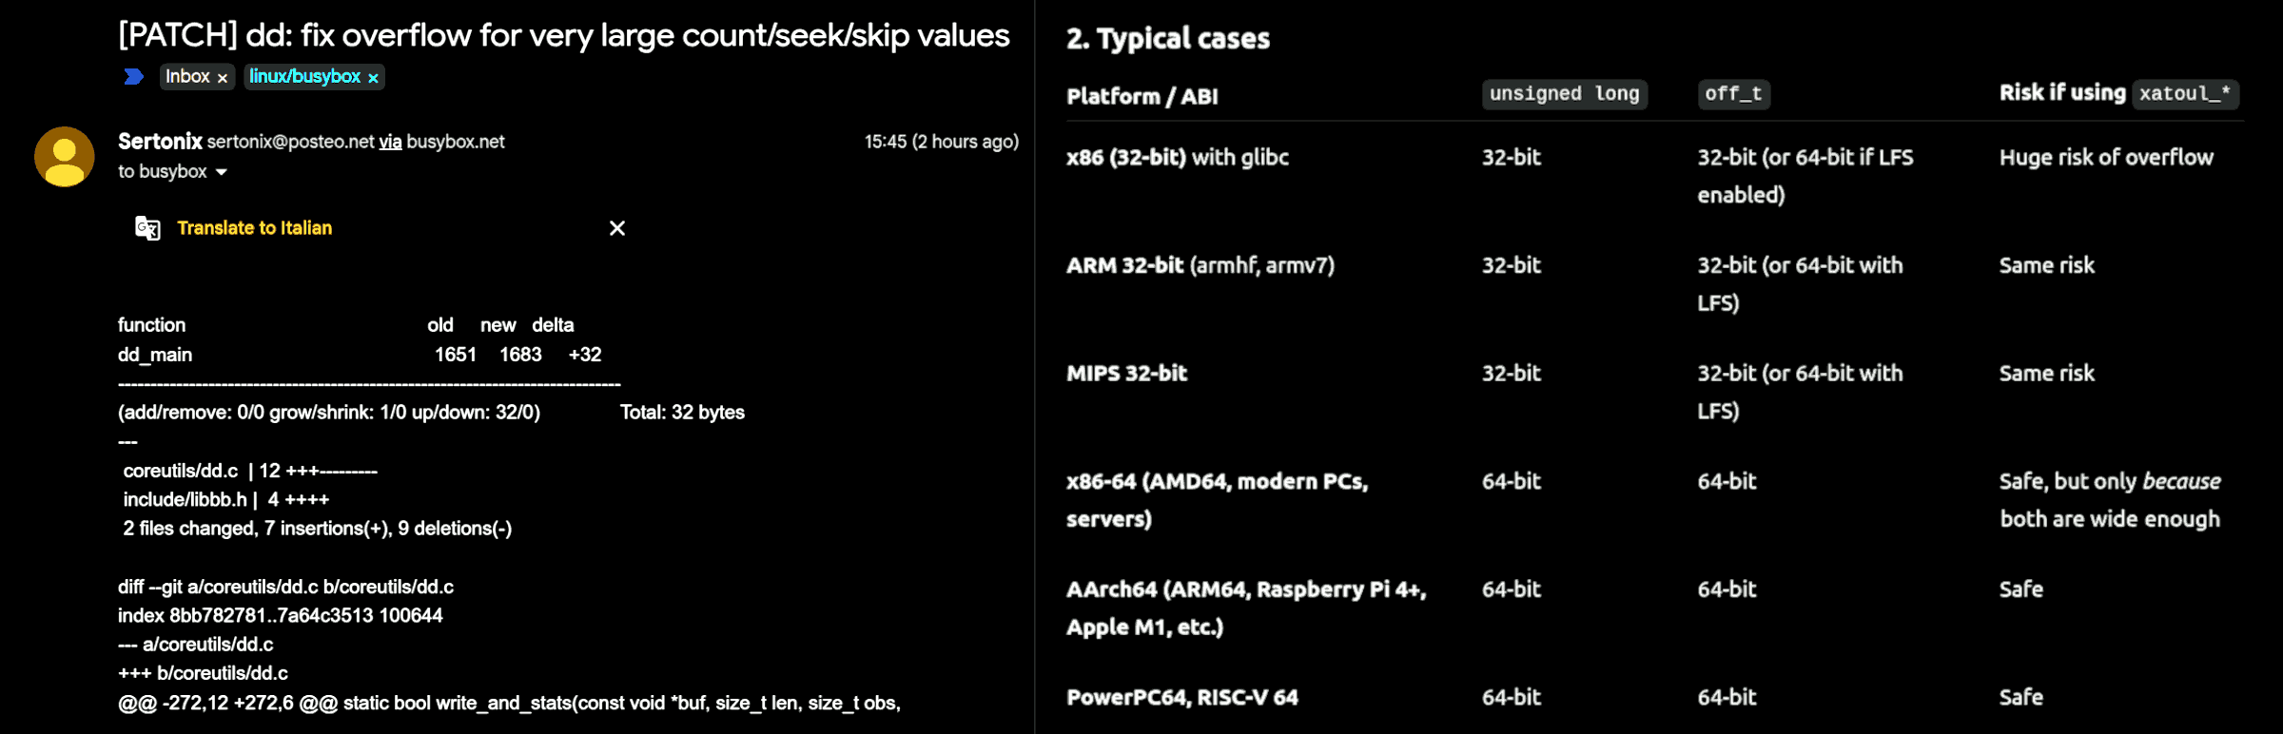The width and height of the screenshot is (2283, 734).
Task: Click the sender's yellow avatar icon
Action: 64,157
